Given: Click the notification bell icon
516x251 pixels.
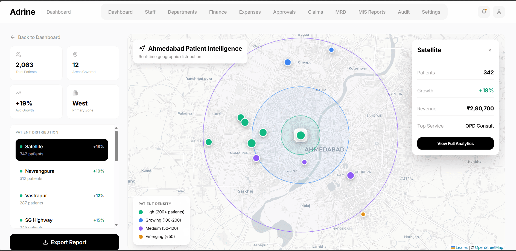Looking at the screenshot, I should coord(483,12).
